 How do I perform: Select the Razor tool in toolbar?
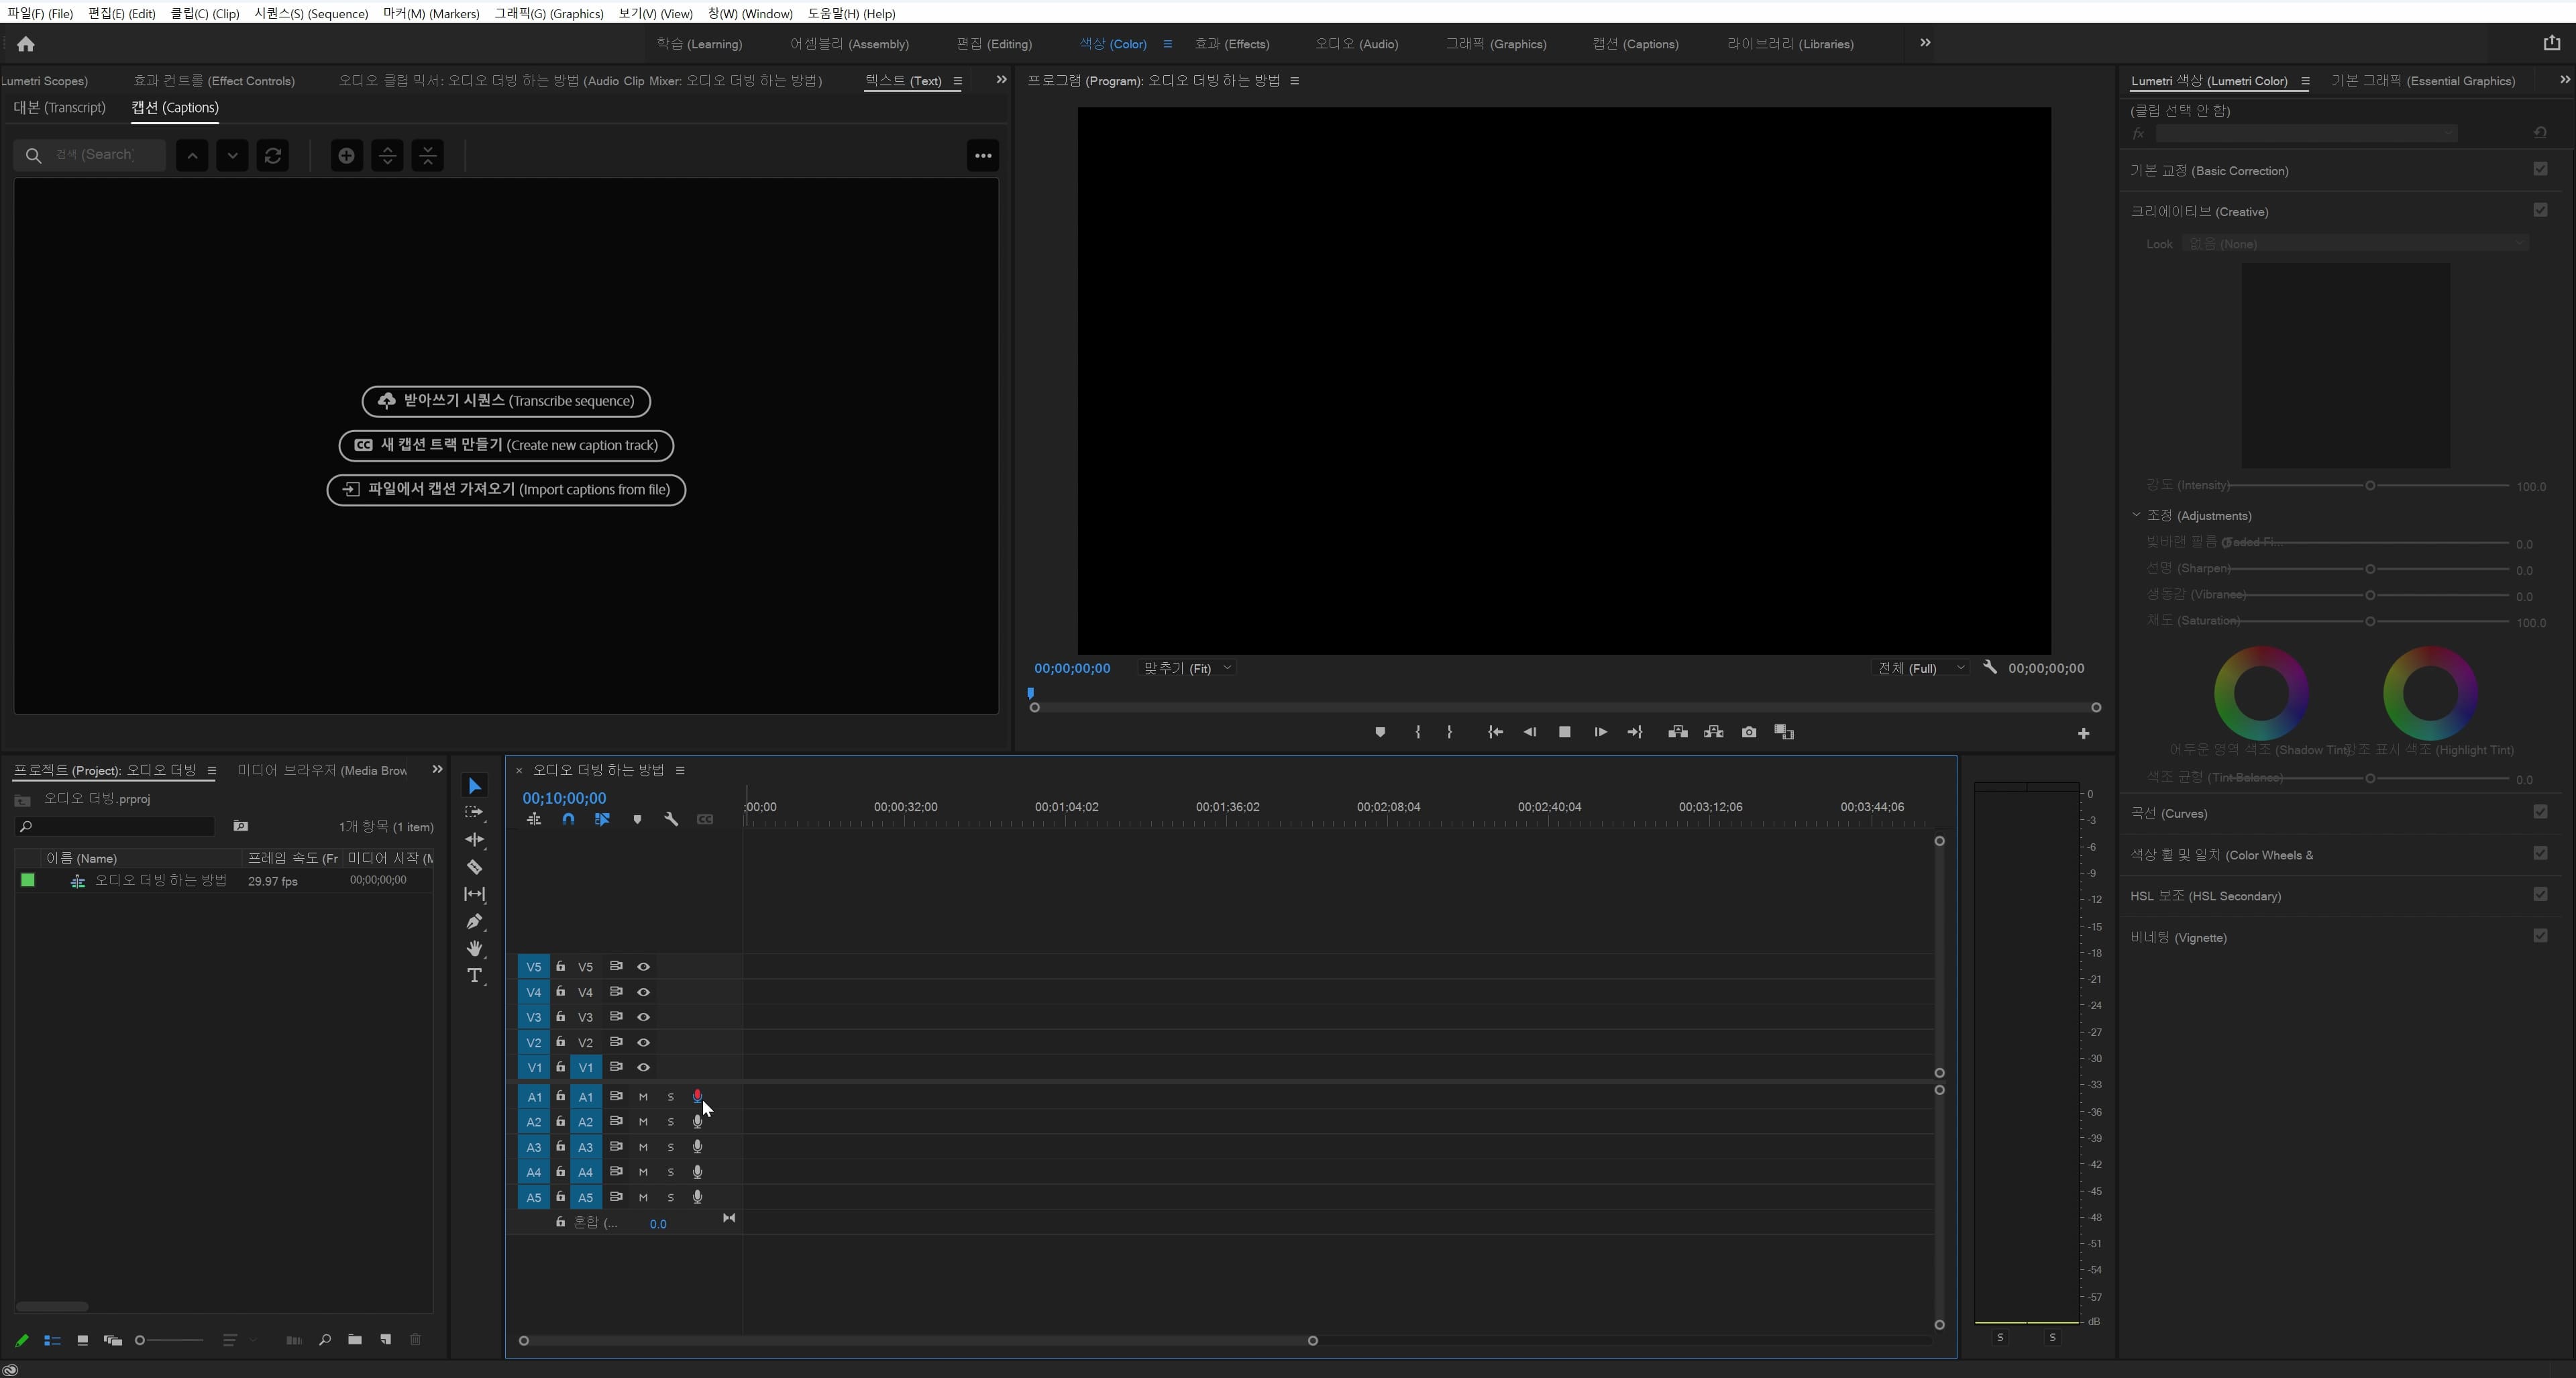pyautogui.click(x=475, y=867)
